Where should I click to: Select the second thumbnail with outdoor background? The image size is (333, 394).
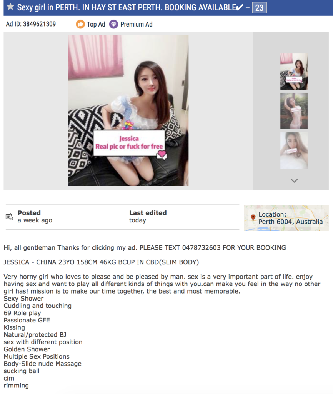294,111
